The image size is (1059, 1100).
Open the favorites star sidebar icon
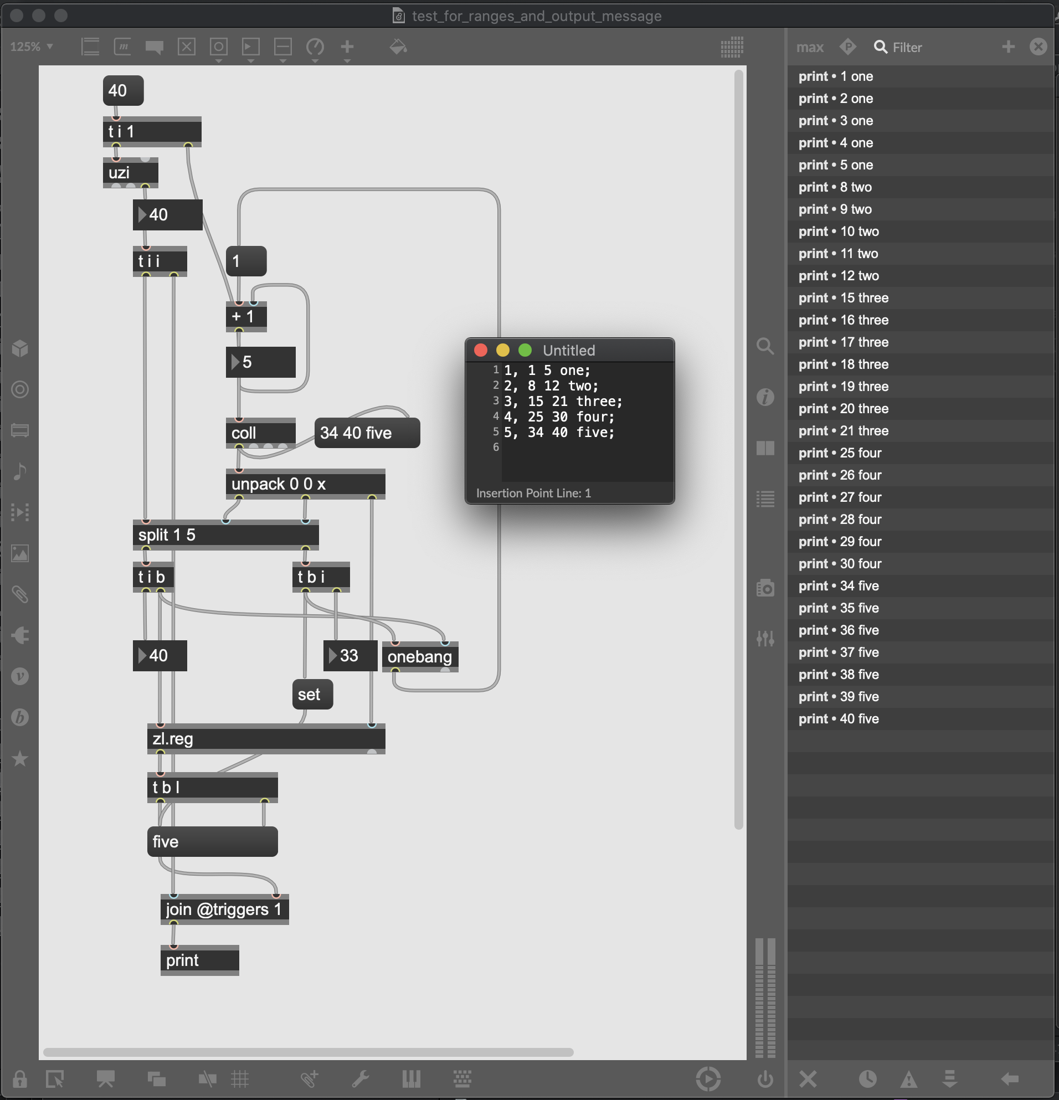pyautogui.click(x=20, y=759)
